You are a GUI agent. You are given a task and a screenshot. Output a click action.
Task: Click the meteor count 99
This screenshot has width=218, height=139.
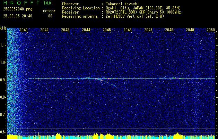point(50,16)
